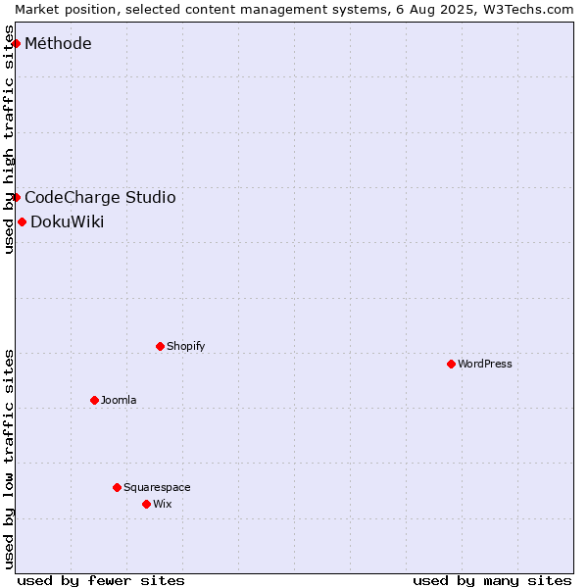
Task: Select the 'DokuWiki' label text
Action: tap(67, 222)
